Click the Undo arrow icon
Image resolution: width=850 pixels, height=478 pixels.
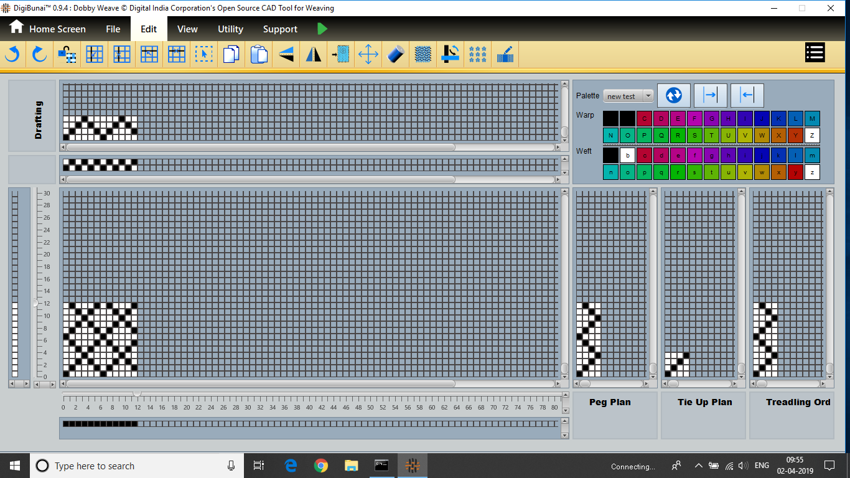tap(12, 55)
